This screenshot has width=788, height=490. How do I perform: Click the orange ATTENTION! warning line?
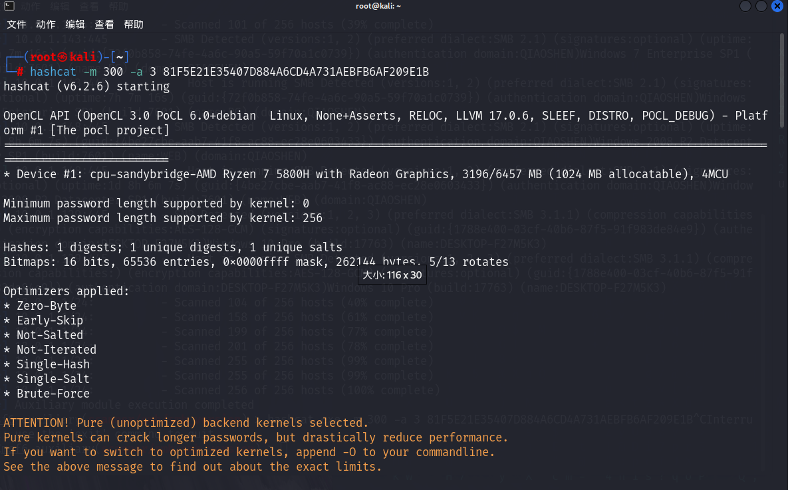point(186,423)
